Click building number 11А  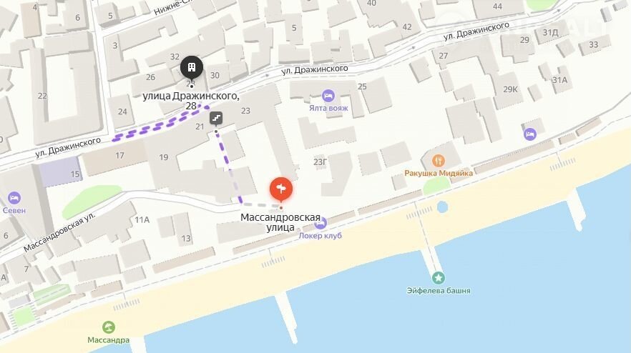[x=142, y=219]
